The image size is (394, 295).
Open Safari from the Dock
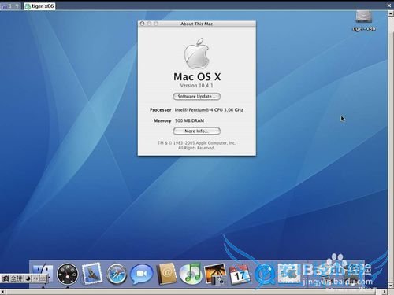click(x=117, y=275)
